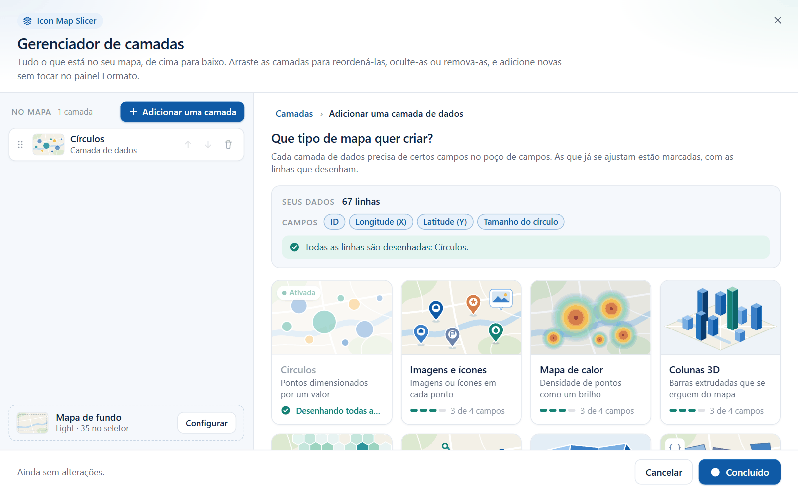Click the Icon Map Slicer layers icon
This screenshot has width=798, height=493.
coord(27,21)
